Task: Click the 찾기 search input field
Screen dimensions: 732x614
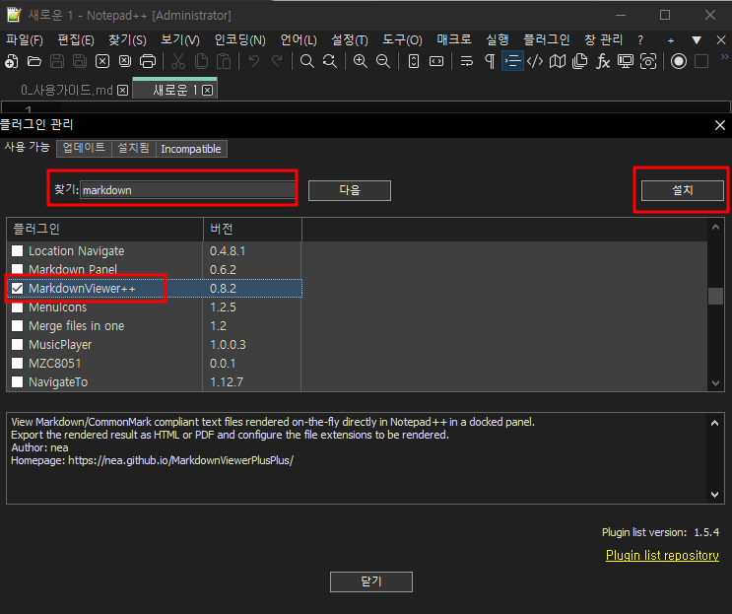Action: point(187,190)
